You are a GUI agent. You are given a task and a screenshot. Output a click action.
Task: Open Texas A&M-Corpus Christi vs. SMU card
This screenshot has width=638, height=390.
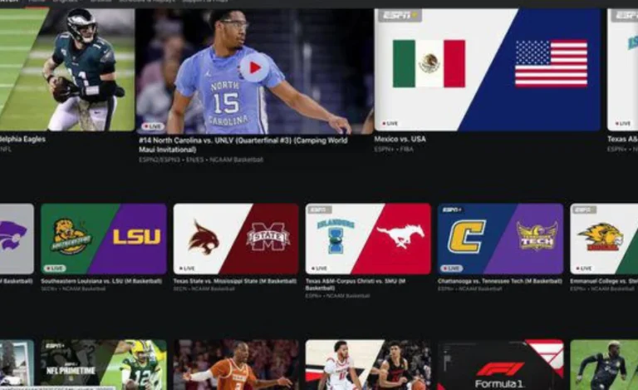[x=368, y=239]
